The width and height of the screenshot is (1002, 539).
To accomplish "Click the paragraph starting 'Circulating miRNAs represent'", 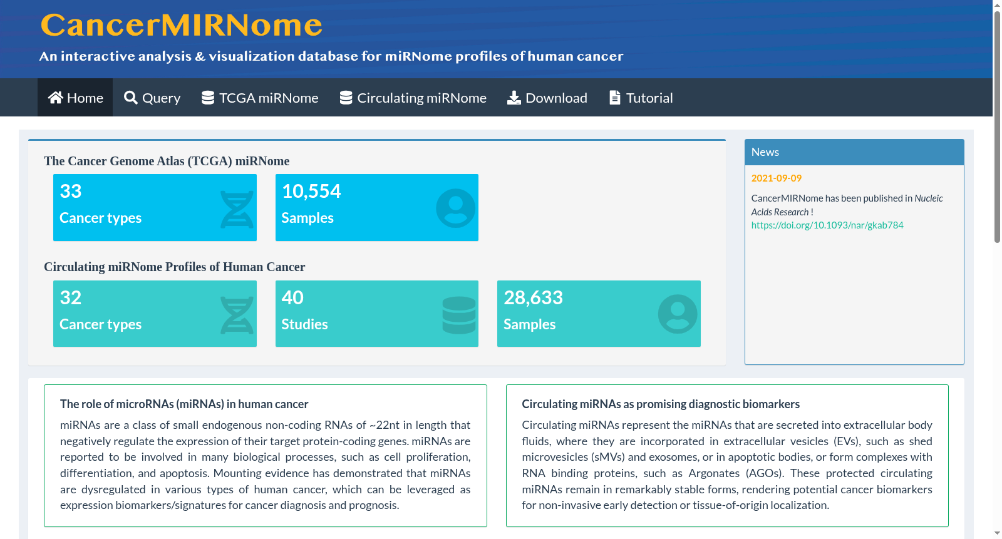I will tap(727, 465).
